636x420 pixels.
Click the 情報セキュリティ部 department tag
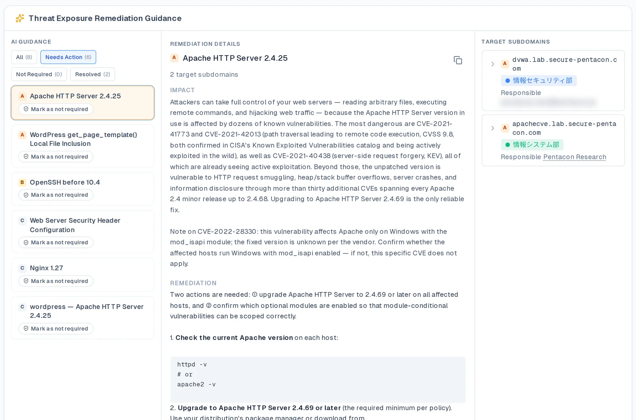[539, 81]
